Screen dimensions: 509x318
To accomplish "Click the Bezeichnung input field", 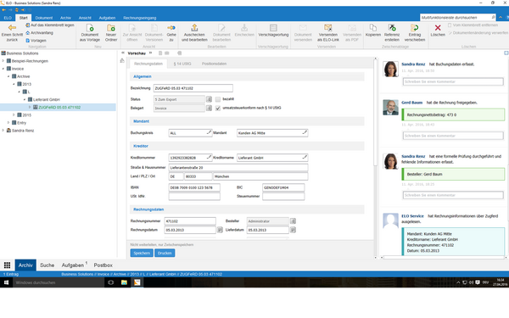I will pos(193,88).
